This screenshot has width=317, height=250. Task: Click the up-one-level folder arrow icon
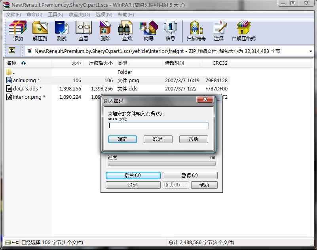(12, 50)
